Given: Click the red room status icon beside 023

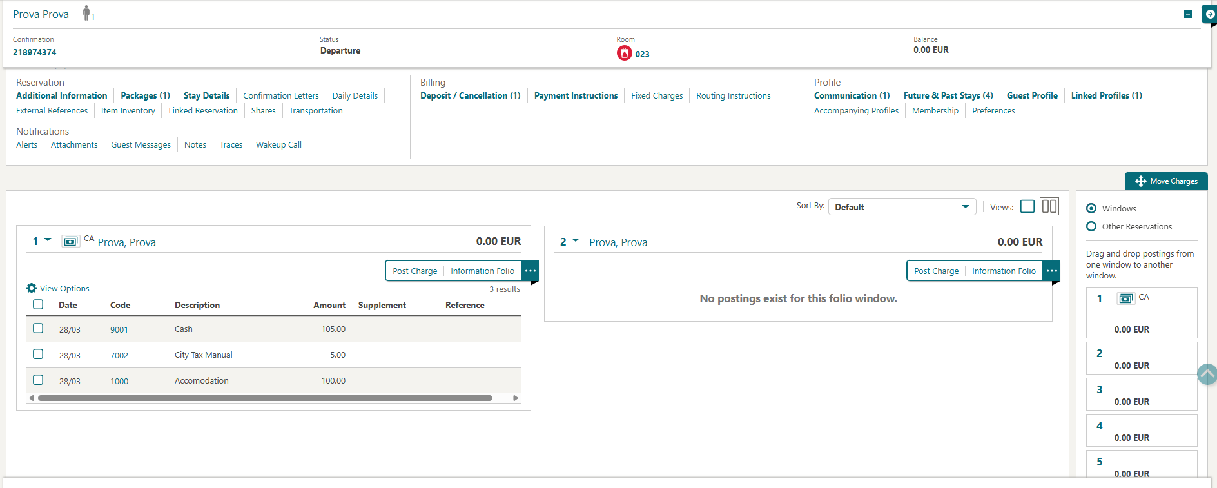Looking at the screenshot, I should tap(624, 53).
